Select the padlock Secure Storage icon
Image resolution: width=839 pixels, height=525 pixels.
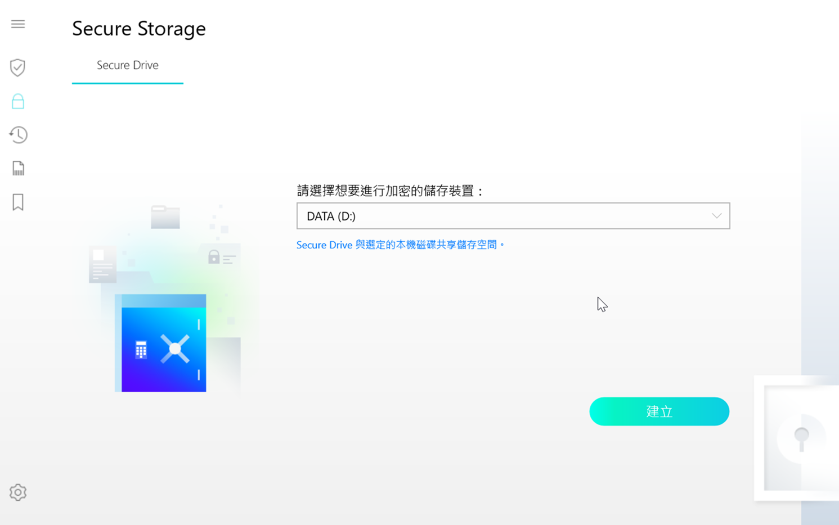pyautogui.click(x=18, y=101)
